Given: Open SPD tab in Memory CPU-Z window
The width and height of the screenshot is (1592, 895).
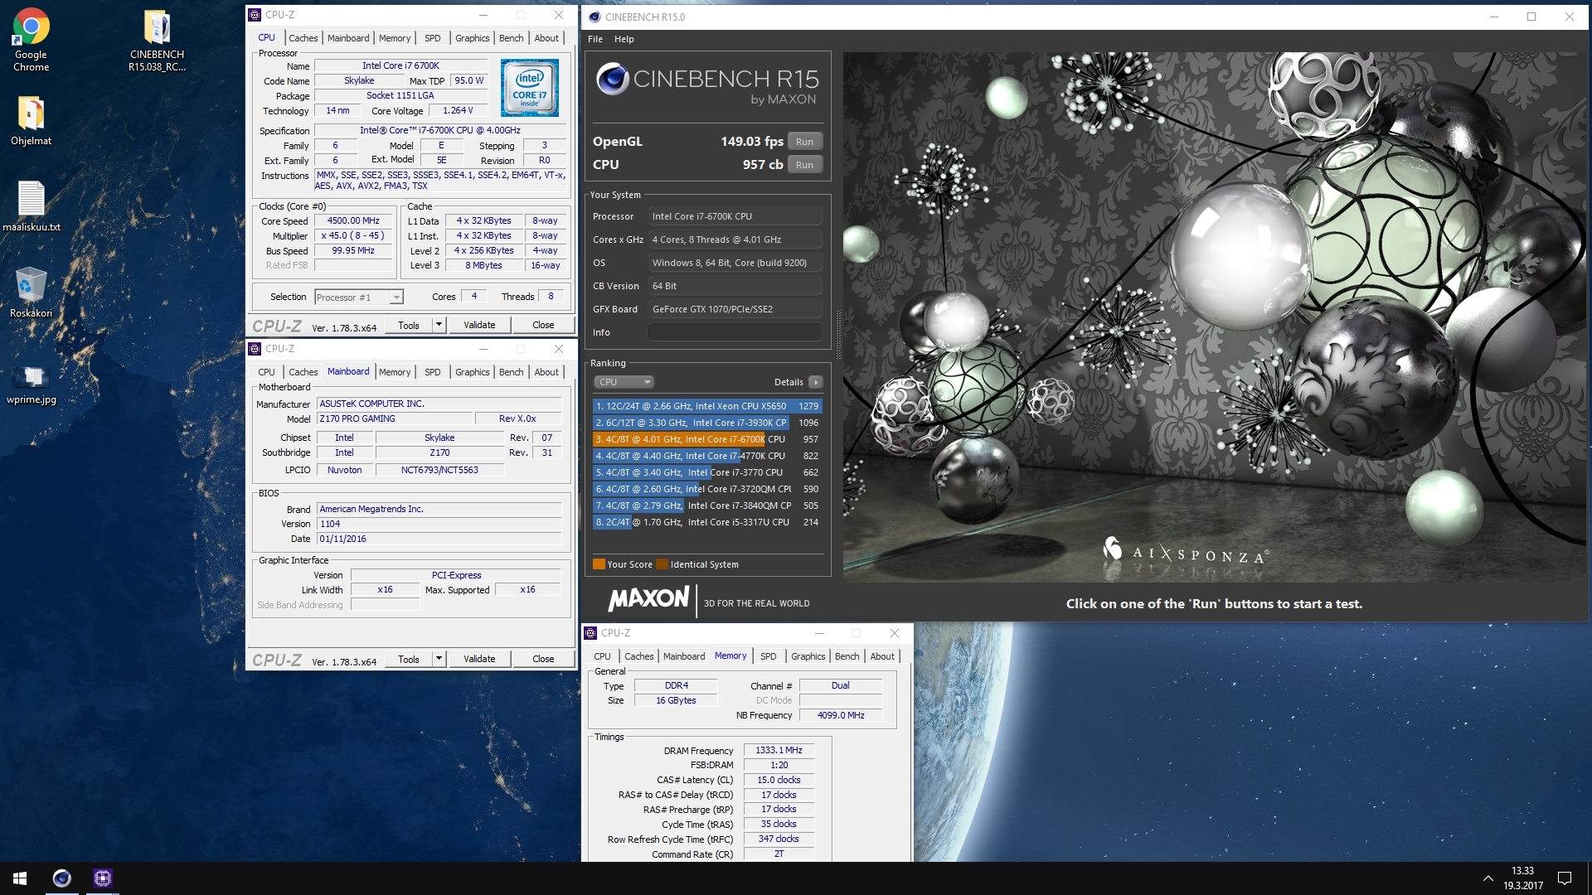Looking at the screenshot, I should point(768,656).
